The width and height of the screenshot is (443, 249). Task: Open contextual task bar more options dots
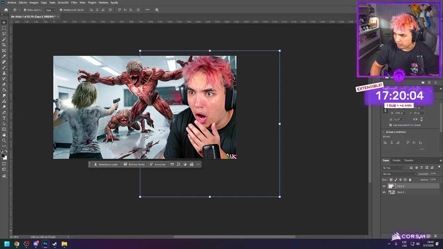[198, 164]
